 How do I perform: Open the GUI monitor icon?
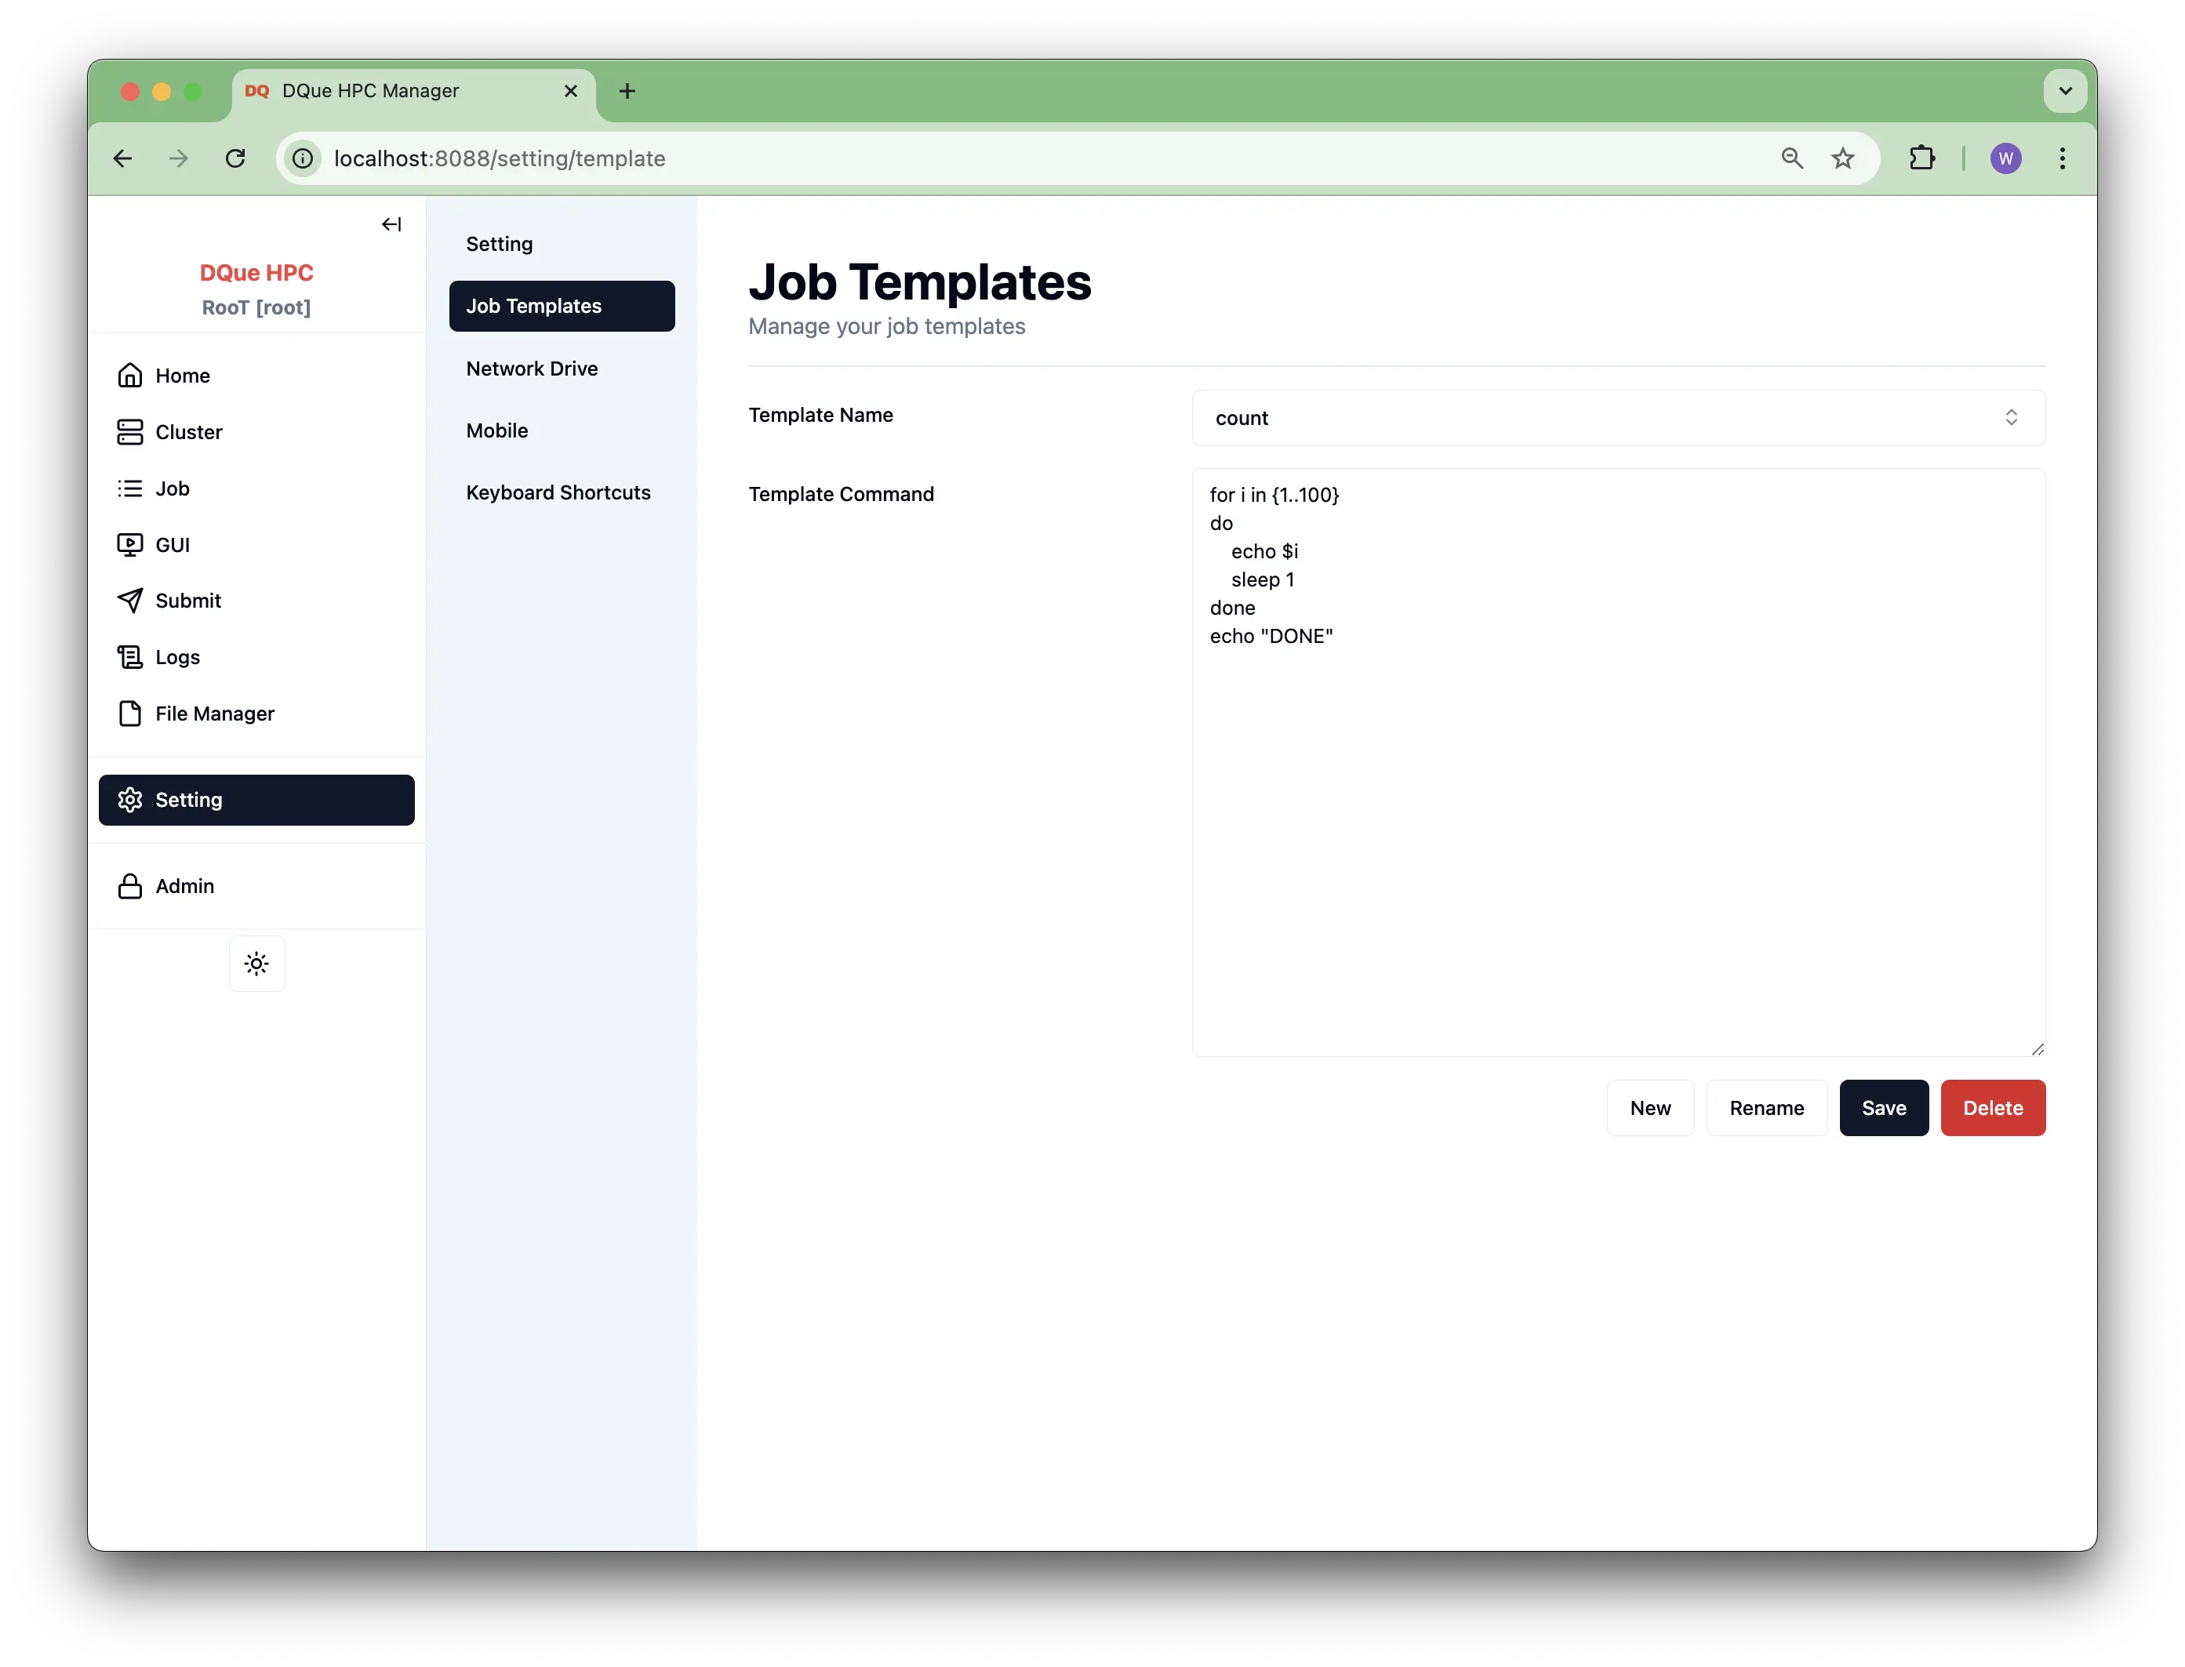130,545
